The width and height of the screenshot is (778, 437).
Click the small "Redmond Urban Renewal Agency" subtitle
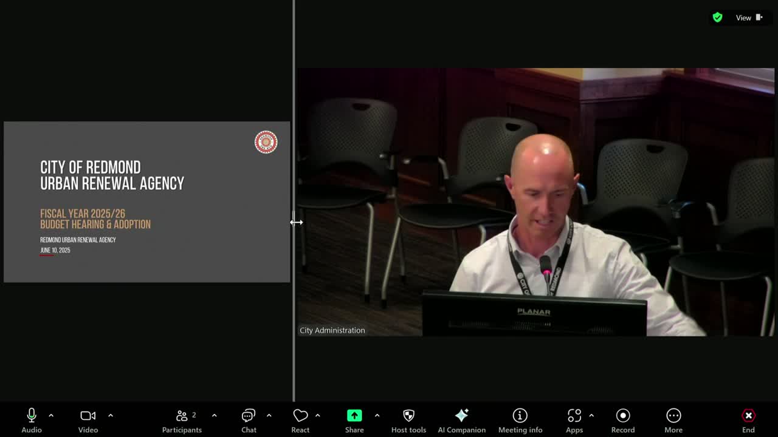click(78, 240)
